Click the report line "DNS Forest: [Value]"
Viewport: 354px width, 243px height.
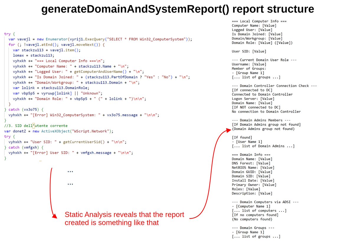pyautogui.click(x=251, y=163)
